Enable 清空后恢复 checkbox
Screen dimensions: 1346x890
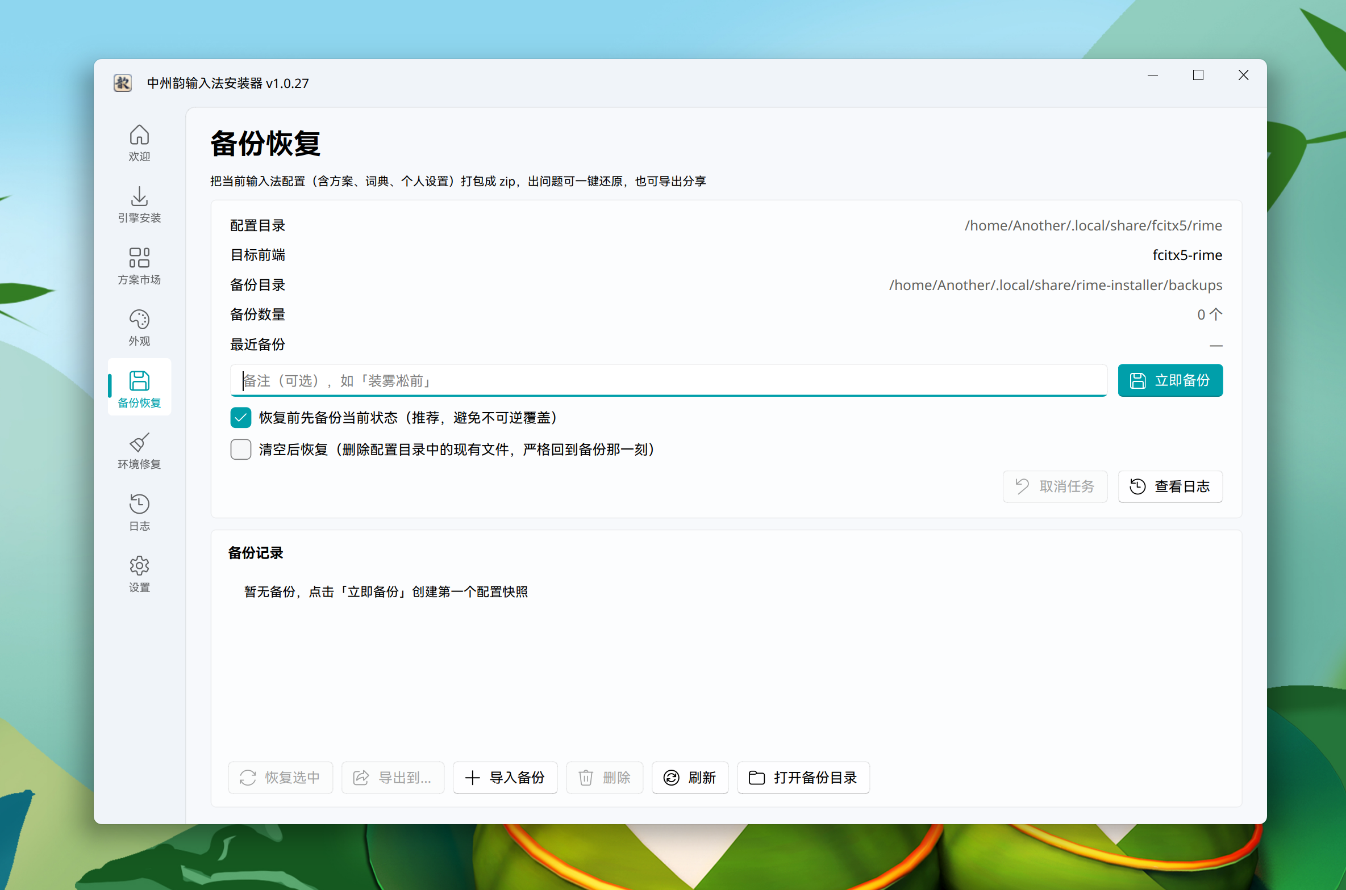241,450
